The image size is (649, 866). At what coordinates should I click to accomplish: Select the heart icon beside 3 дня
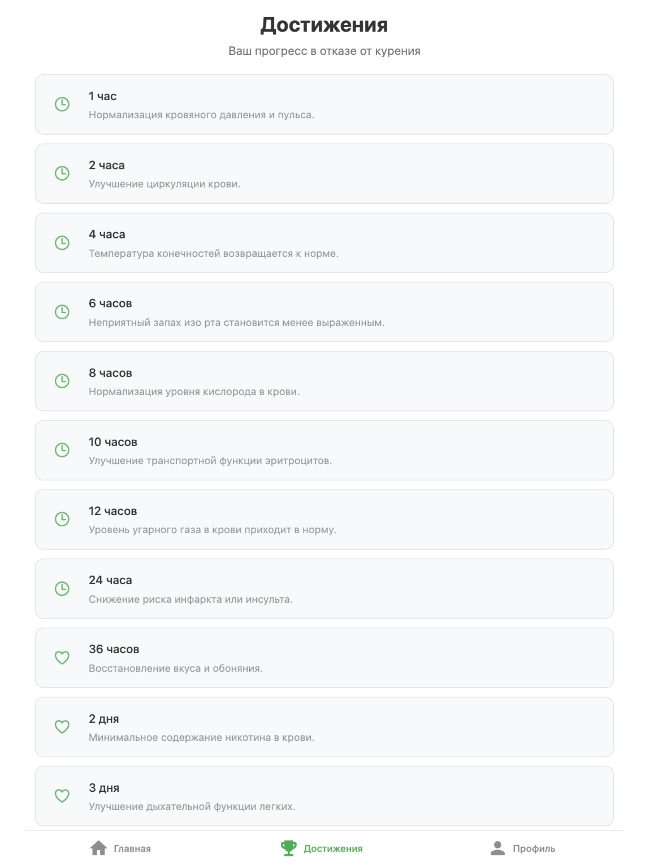62,796
